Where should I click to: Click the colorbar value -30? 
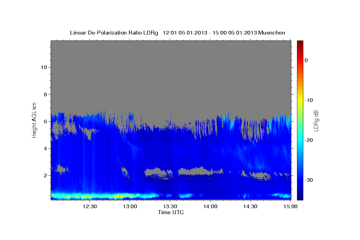pyautogui.click(x=309, y=180)
